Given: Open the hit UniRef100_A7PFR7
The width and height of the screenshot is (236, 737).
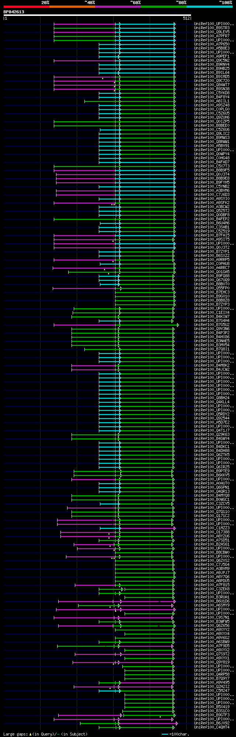Looking at the screenshot, I should (x=212, y=36).
